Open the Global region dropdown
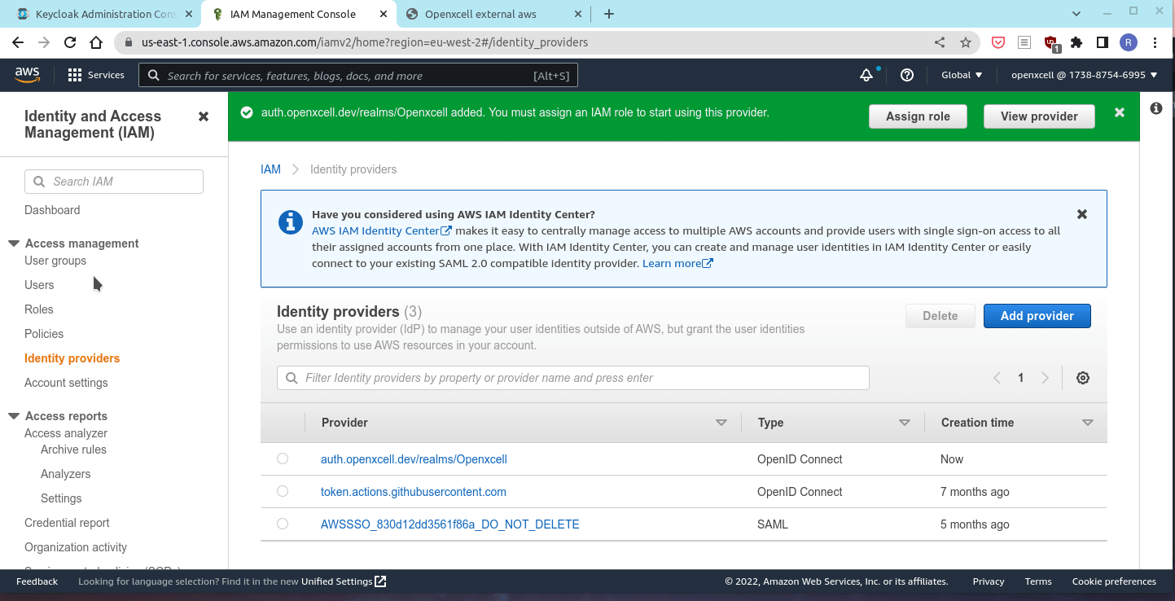This screenshot has height=601, width=1175. 962,75
